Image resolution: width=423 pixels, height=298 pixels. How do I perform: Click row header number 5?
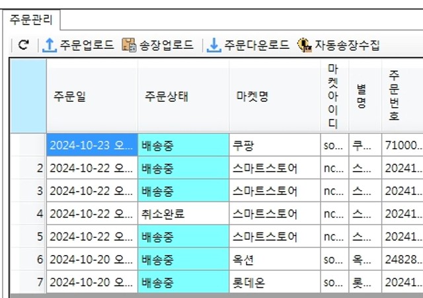[28, 237]
